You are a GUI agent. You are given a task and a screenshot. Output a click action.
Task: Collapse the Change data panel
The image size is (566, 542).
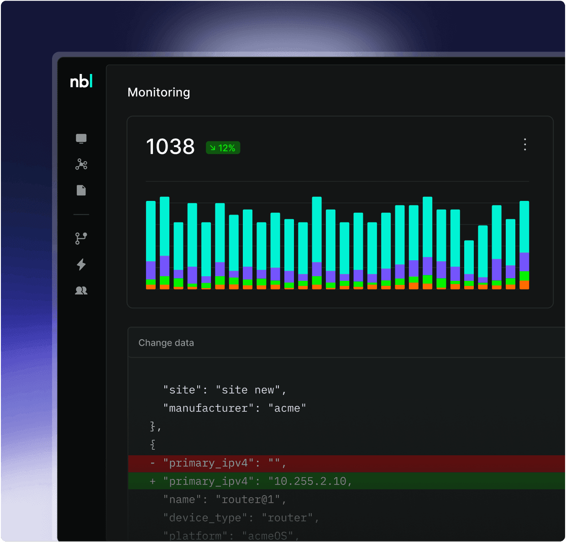coord(166,342)
